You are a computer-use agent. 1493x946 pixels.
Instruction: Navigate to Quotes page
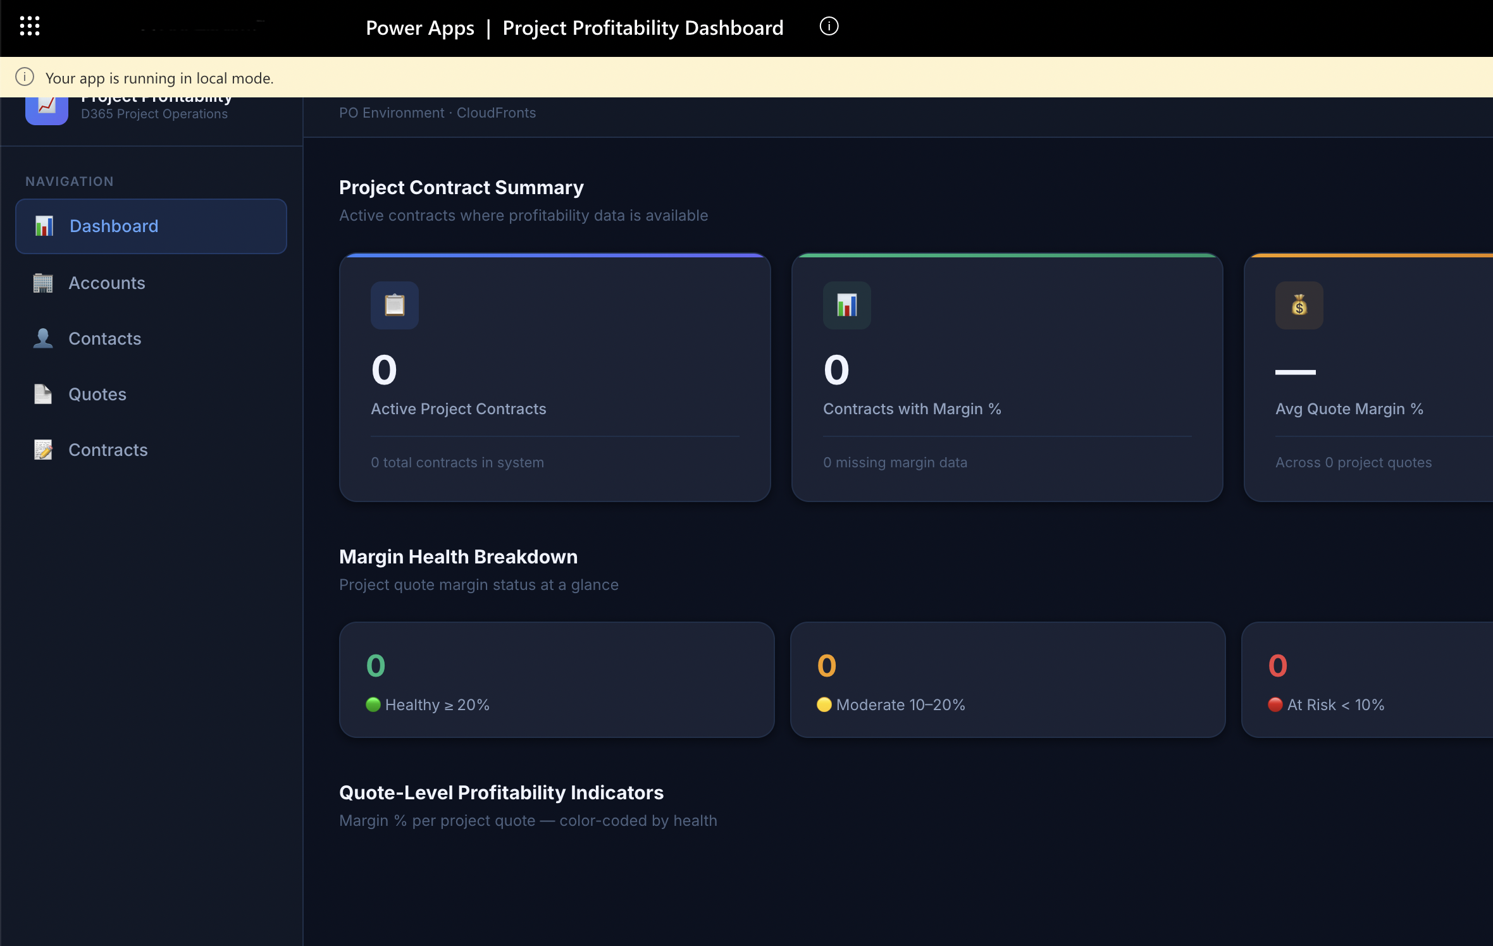[151, 394]
